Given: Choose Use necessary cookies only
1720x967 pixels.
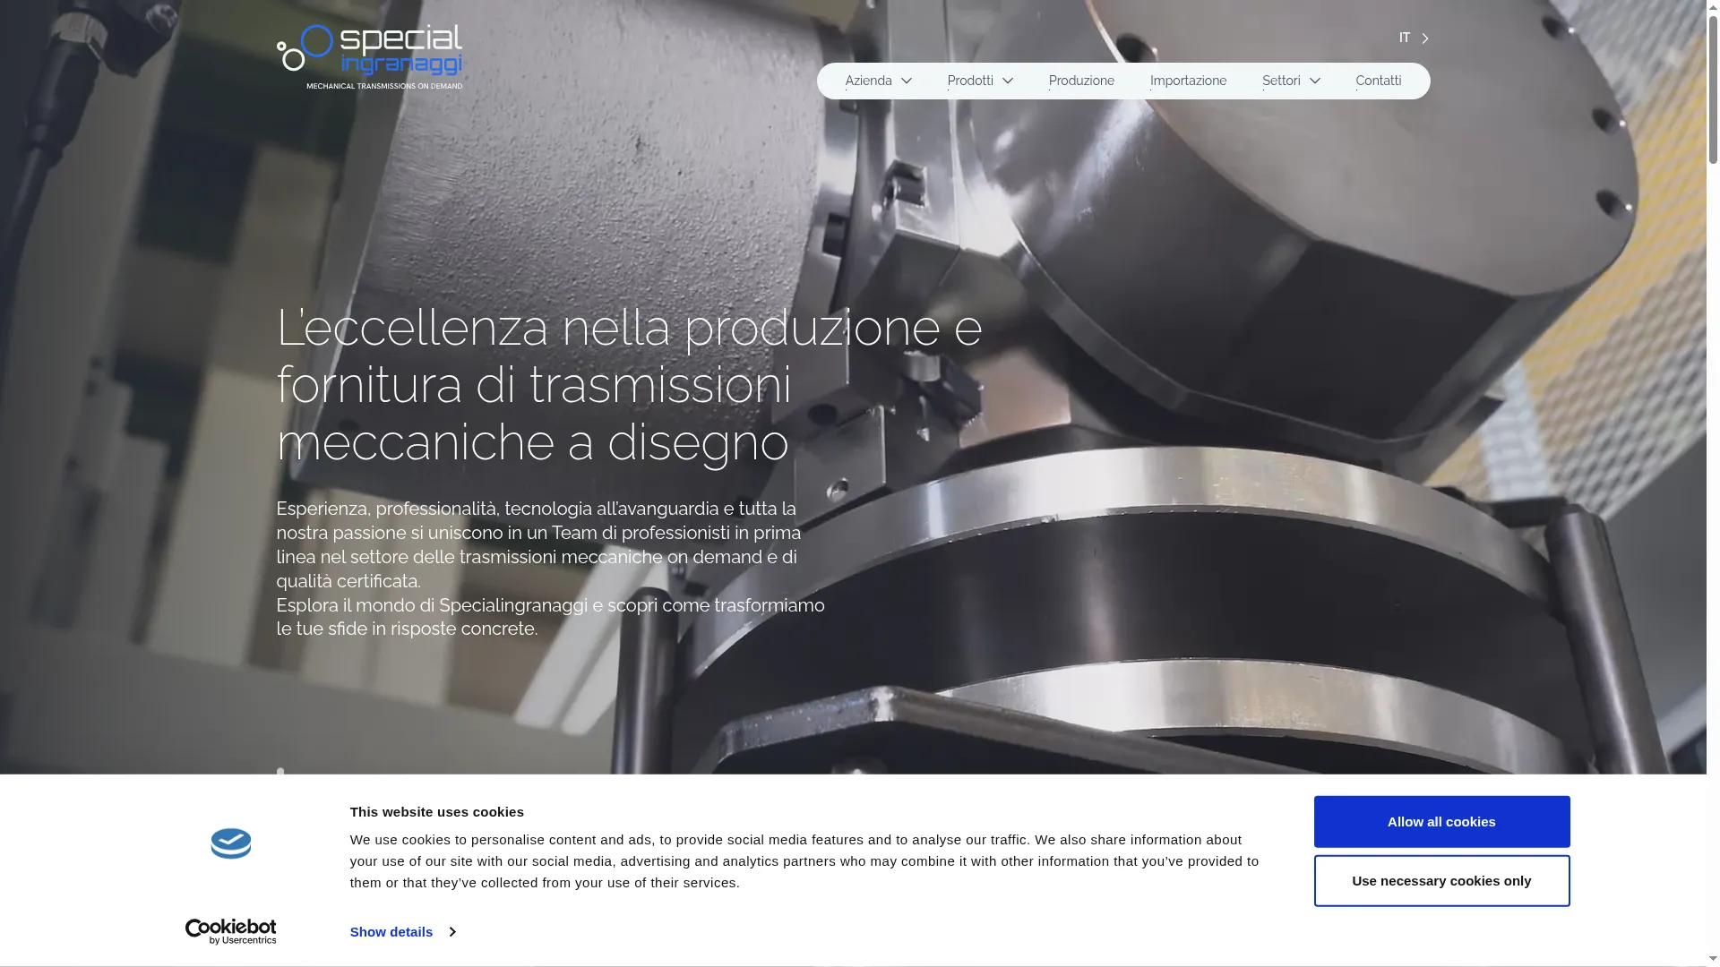Looking at the screenshot, I should coord(1441,880).
